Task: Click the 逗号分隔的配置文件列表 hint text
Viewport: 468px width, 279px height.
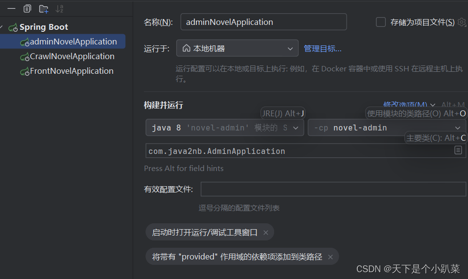Action: [239, 208]
